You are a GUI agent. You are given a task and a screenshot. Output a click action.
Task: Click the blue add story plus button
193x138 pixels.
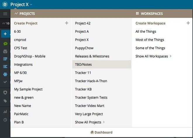click(5, 34)
